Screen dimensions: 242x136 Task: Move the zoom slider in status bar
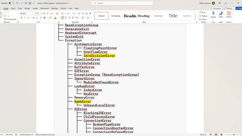pos(234,134)
